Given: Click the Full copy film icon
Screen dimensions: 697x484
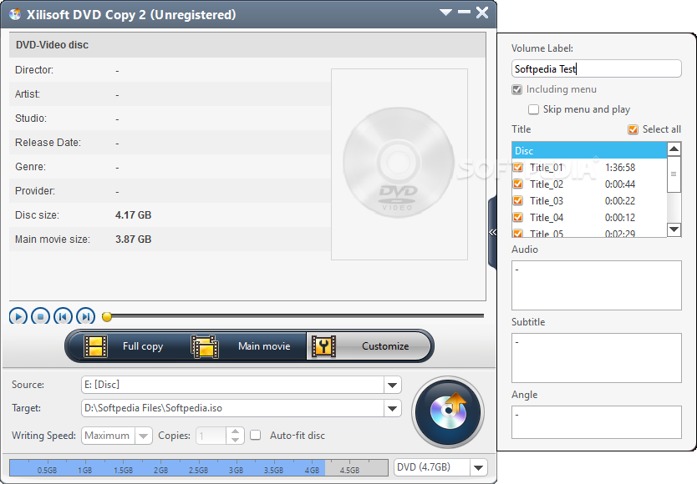Looking at the screenshot, I should point(95,346).
